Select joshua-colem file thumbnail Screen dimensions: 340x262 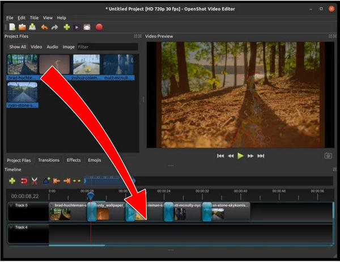click(x=86, y=65)
